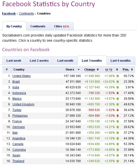
Task: Open the Canada country link
Action: 18,144
